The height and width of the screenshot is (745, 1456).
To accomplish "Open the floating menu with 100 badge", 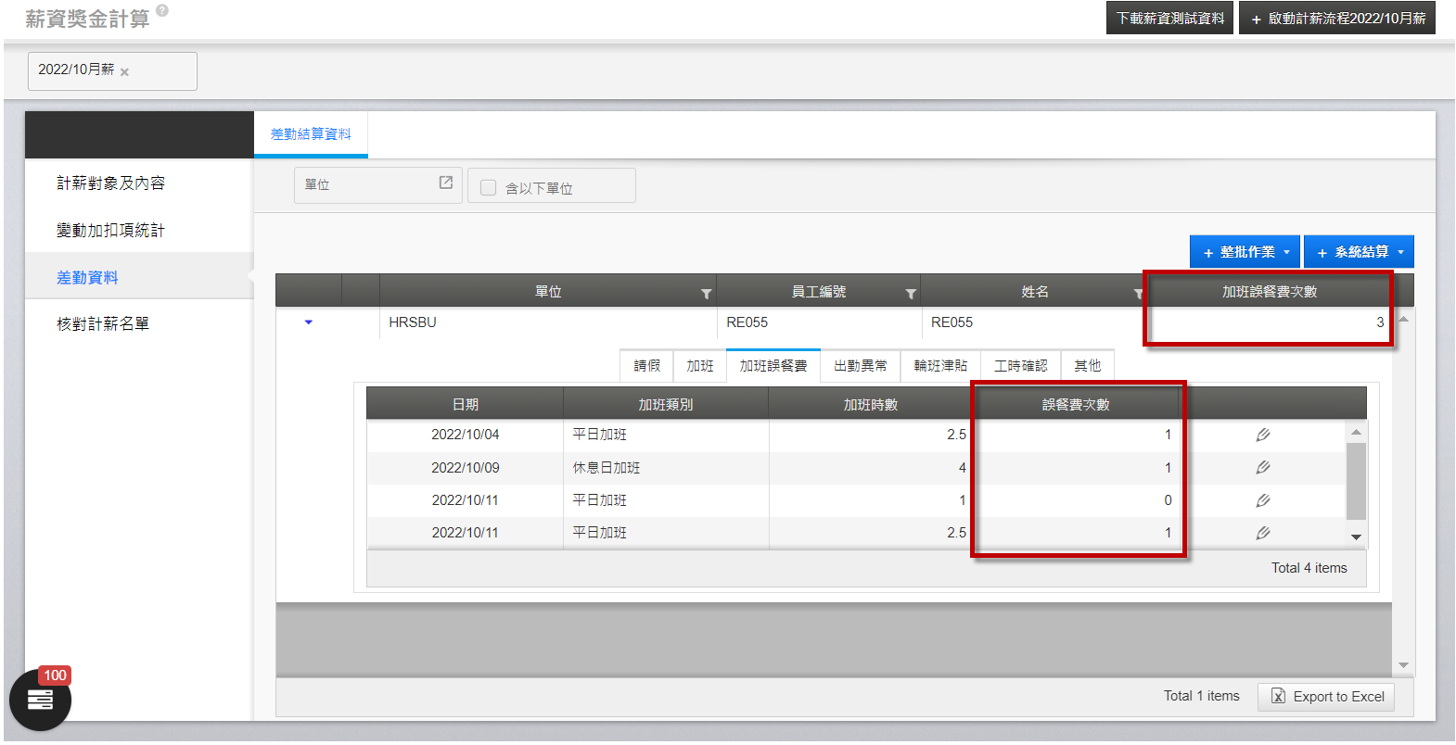I will [x=40, y=700].
